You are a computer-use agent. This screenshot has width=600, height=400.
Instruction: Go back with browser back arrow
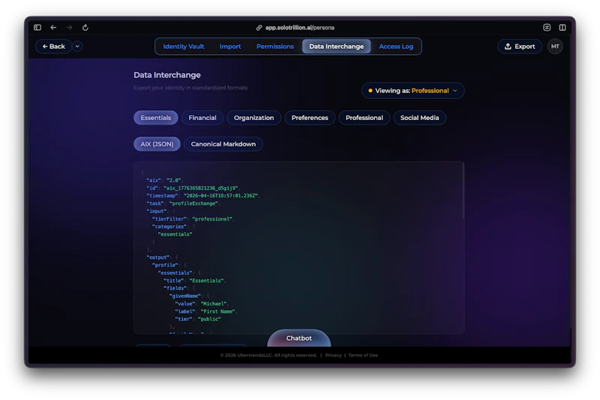pos(53,28)
